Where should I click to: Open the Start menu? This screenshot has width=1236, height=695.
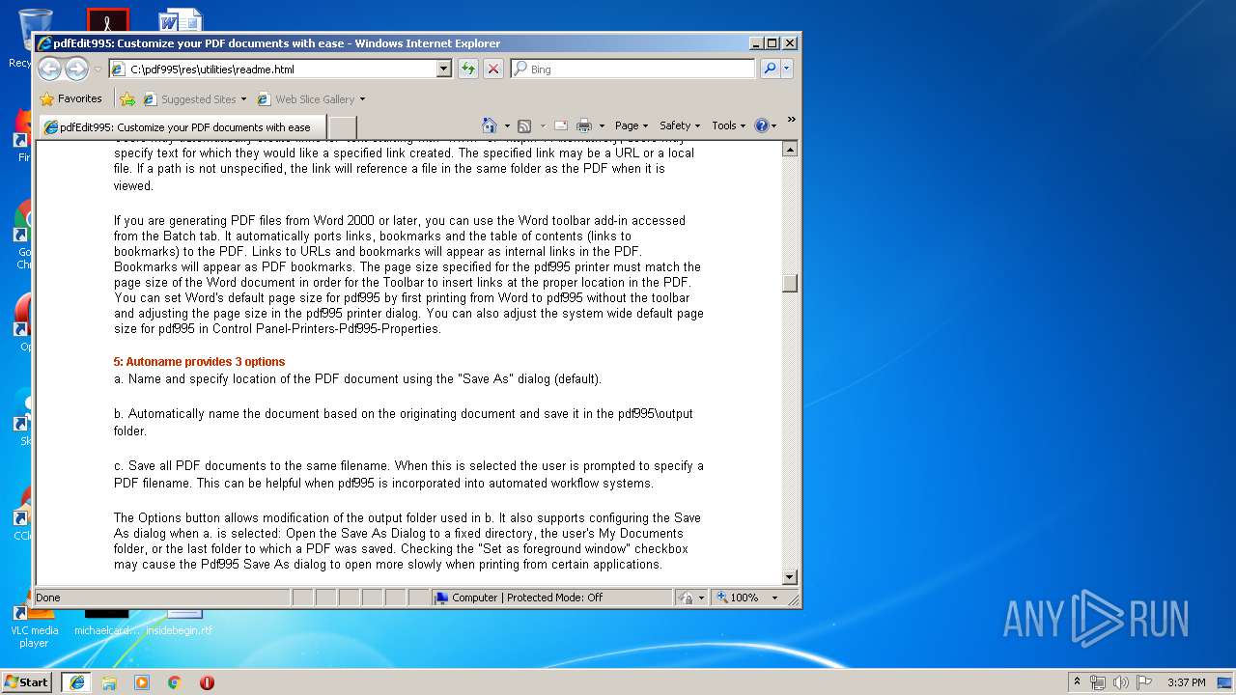[26, 681]
